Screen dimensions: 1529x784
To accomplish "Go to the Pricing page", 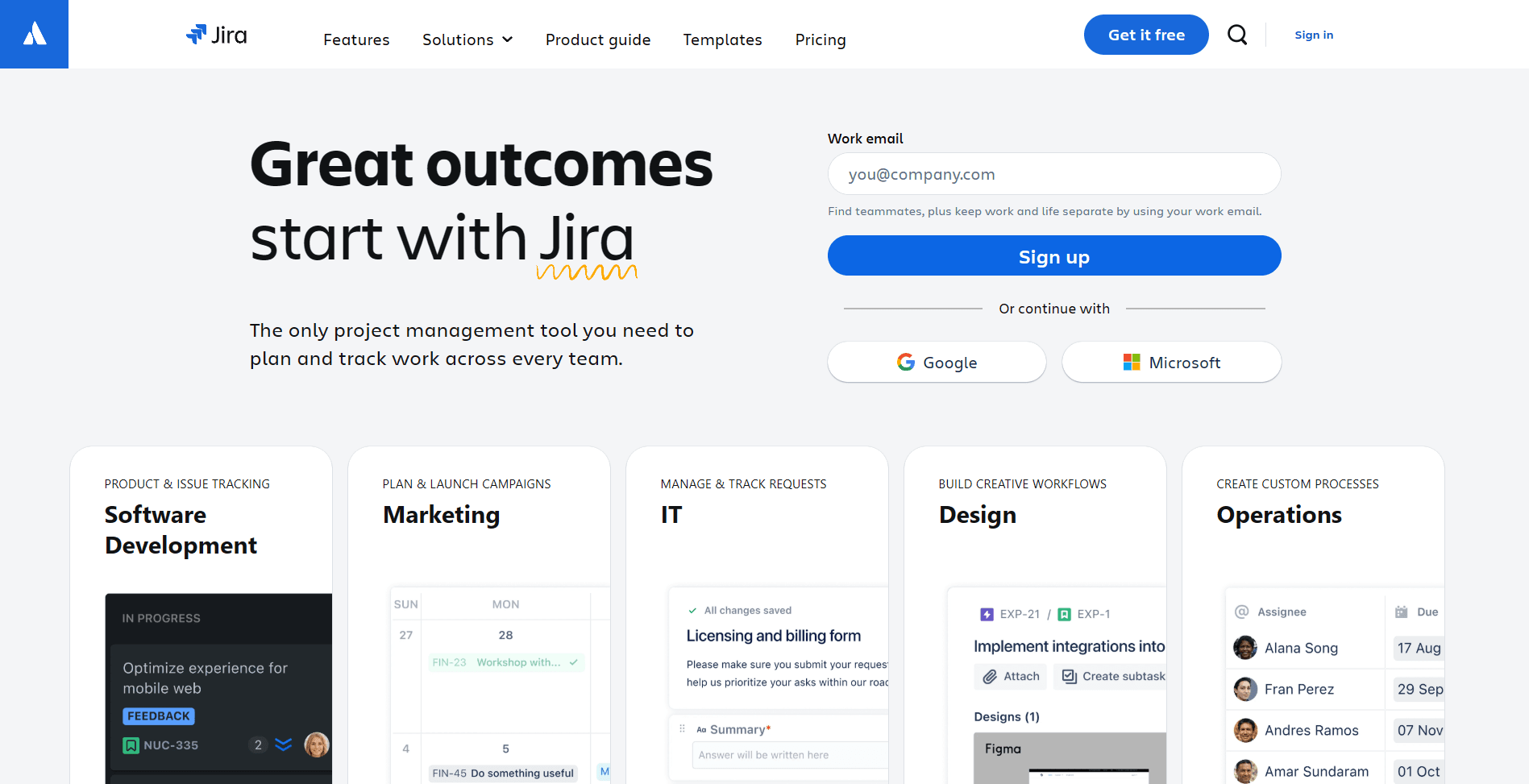I will pos(820,39).
